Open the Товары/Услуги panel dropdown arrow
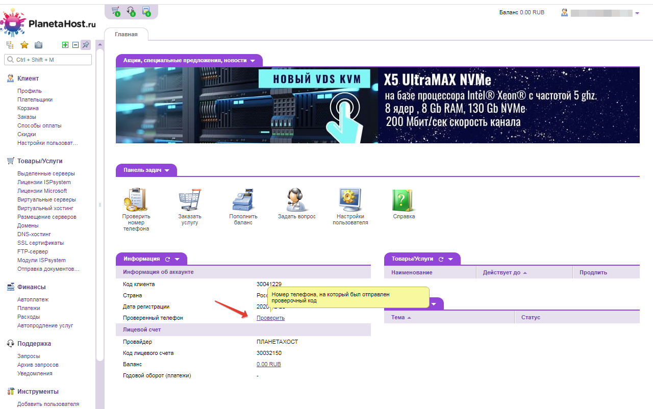Image resolution: width=653 pixels, height=409 pixels. pyautogui.click(x=451, y=259)
